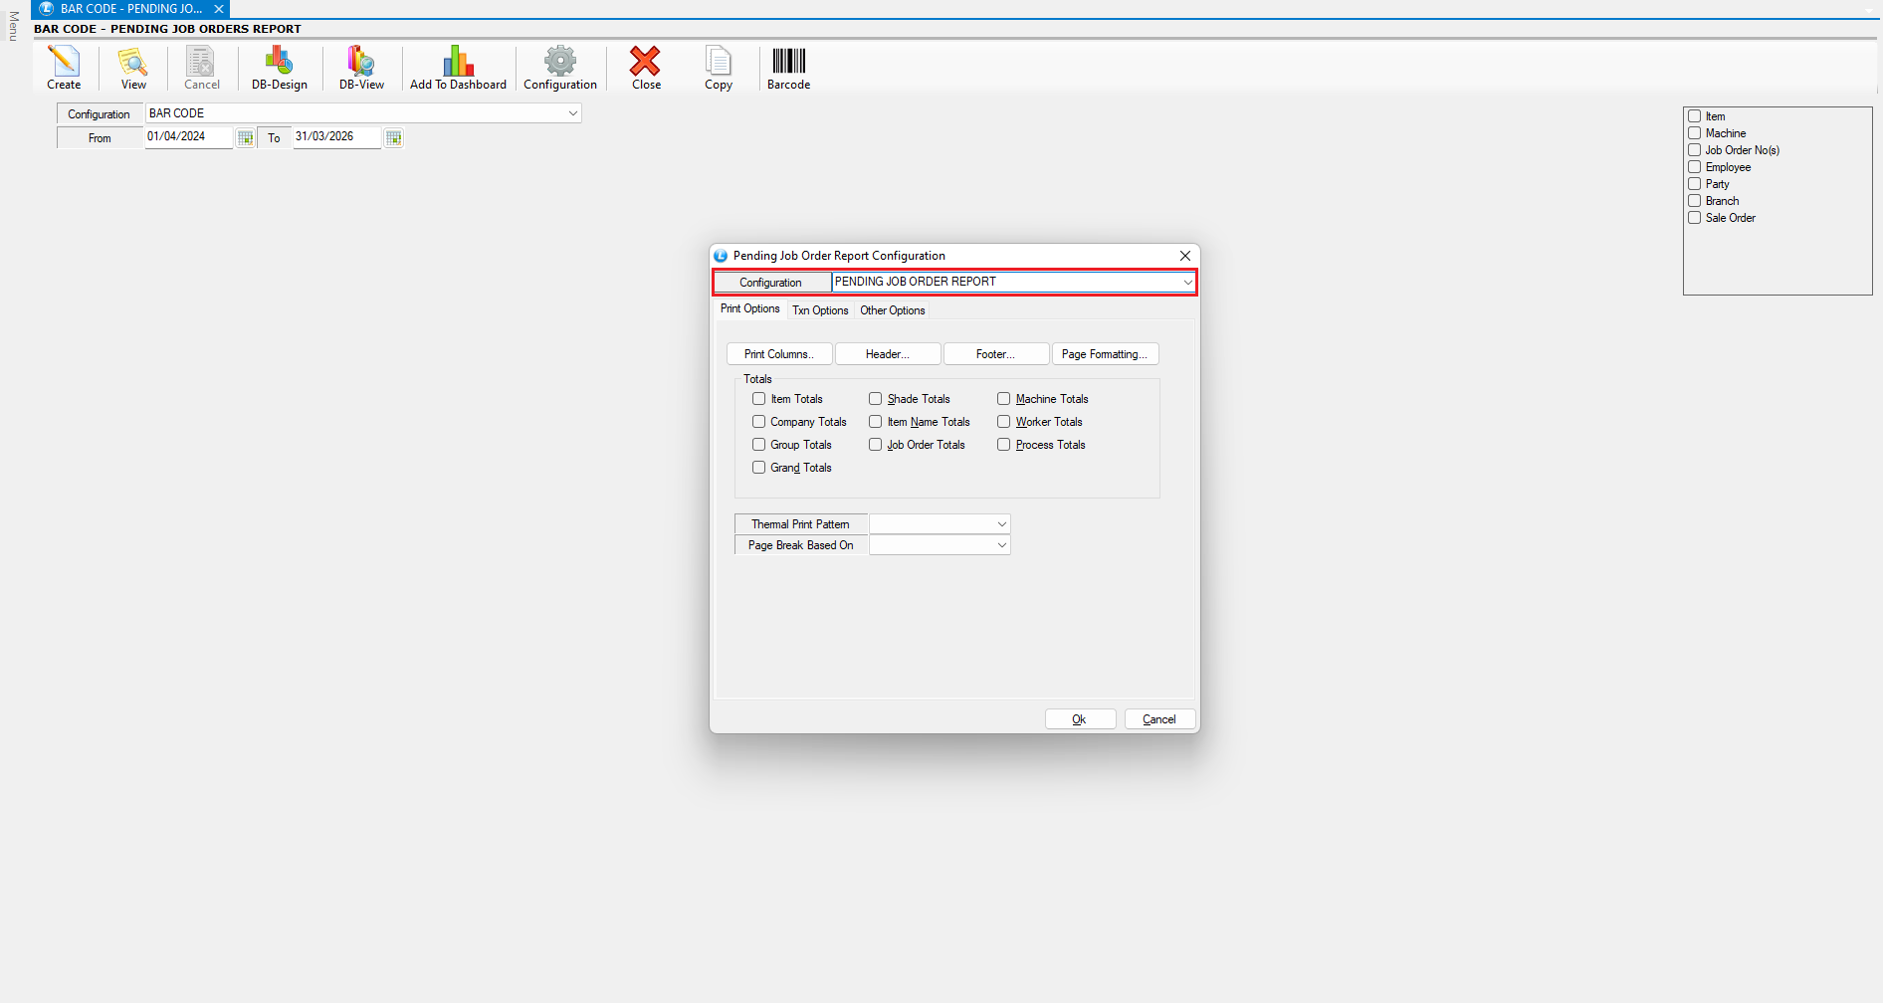1883x1003 pixels.
Task: Check the Job Order Totals option
Action: click(x=876, y=445)
